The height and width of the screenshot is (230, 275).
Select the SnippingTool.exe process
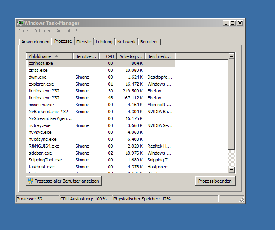tap(102, 160)
